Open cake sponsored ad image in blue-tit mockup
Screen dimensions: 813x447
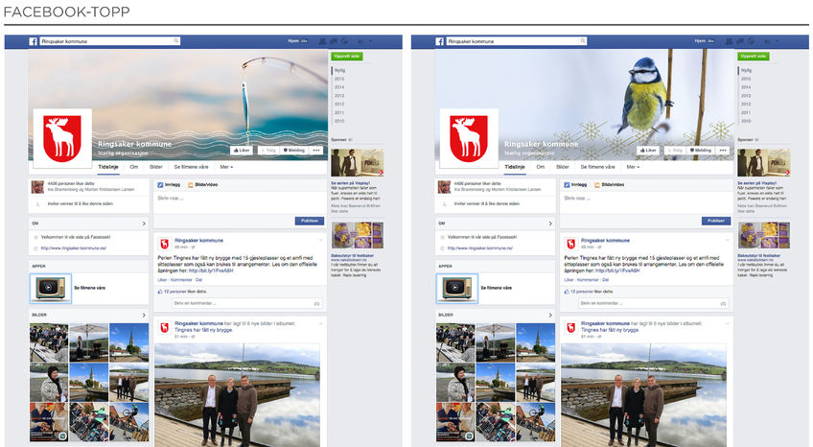[764, 235]
